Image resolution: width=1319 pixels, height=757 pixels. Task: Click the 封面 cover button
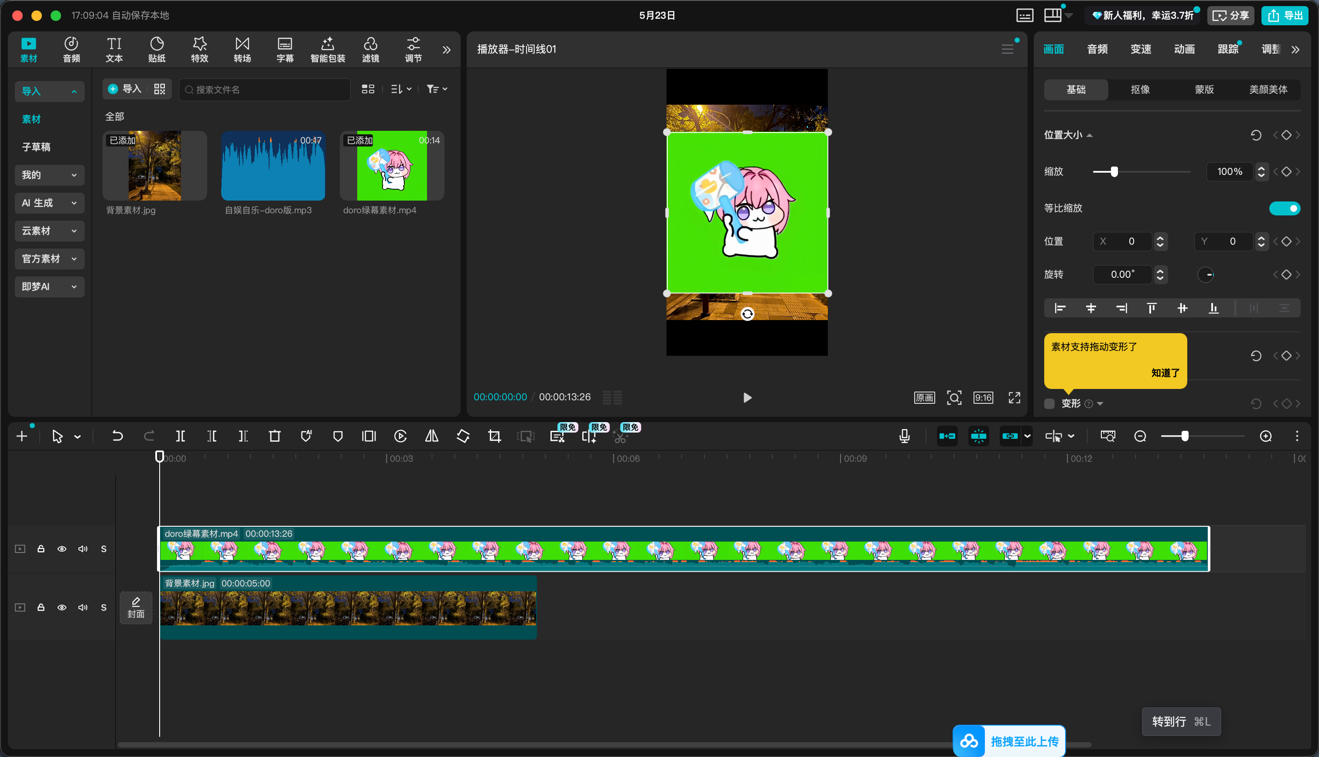[x=136, y=608]
